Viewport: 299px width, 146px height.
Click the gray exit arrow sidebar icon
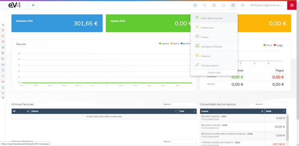[x=3, y=93]
